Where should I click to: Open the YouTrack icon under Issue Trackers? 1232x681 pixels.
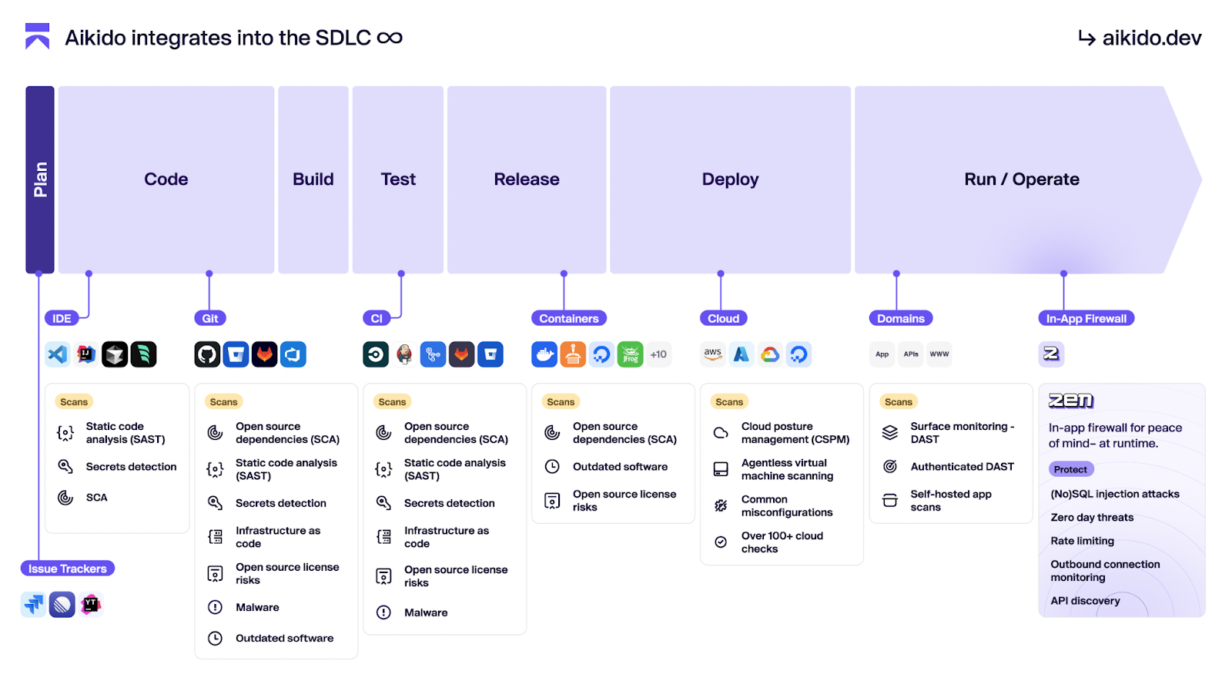coord(91,605)
